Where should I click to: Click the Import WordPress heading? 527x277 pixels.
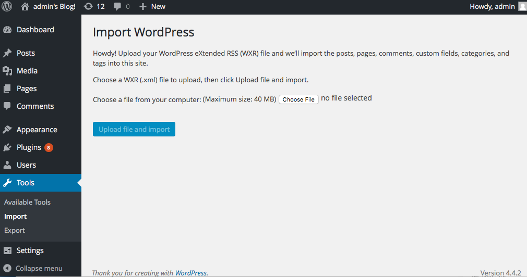[143, 32]
